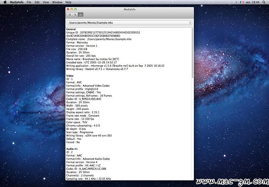Click 'Bit depth : 8 bits'
269x187 pixels.
[76, 129]
